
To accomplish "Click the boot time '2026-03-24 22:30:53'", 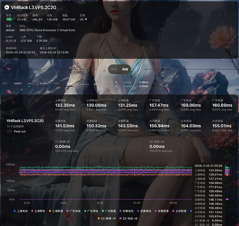I will coord(20,52).
